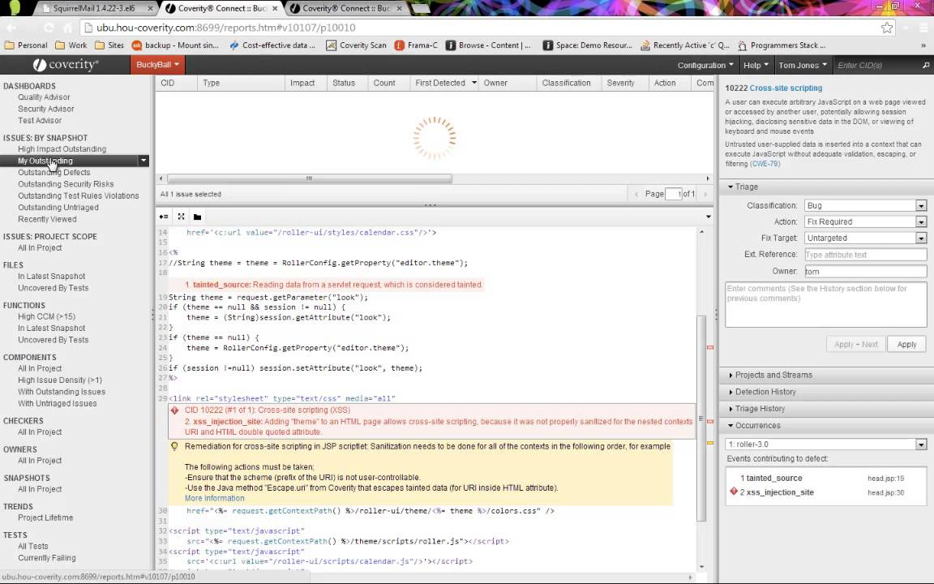
Task: Open the Help menu
Action: click(x=756, y=65)
